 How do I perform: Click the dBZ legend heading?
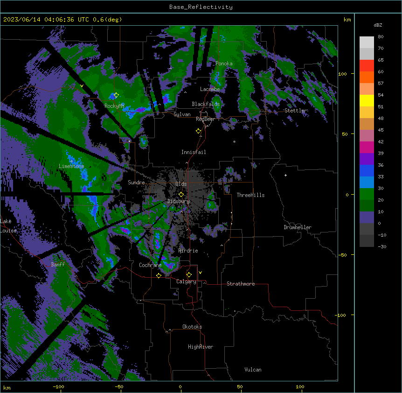tap(378, 25)
